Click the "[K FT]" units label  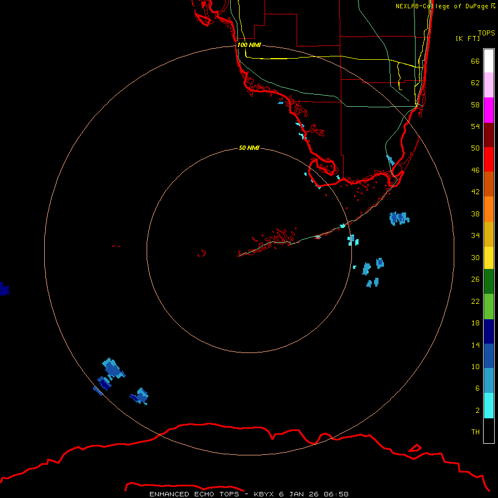[468, 38]
